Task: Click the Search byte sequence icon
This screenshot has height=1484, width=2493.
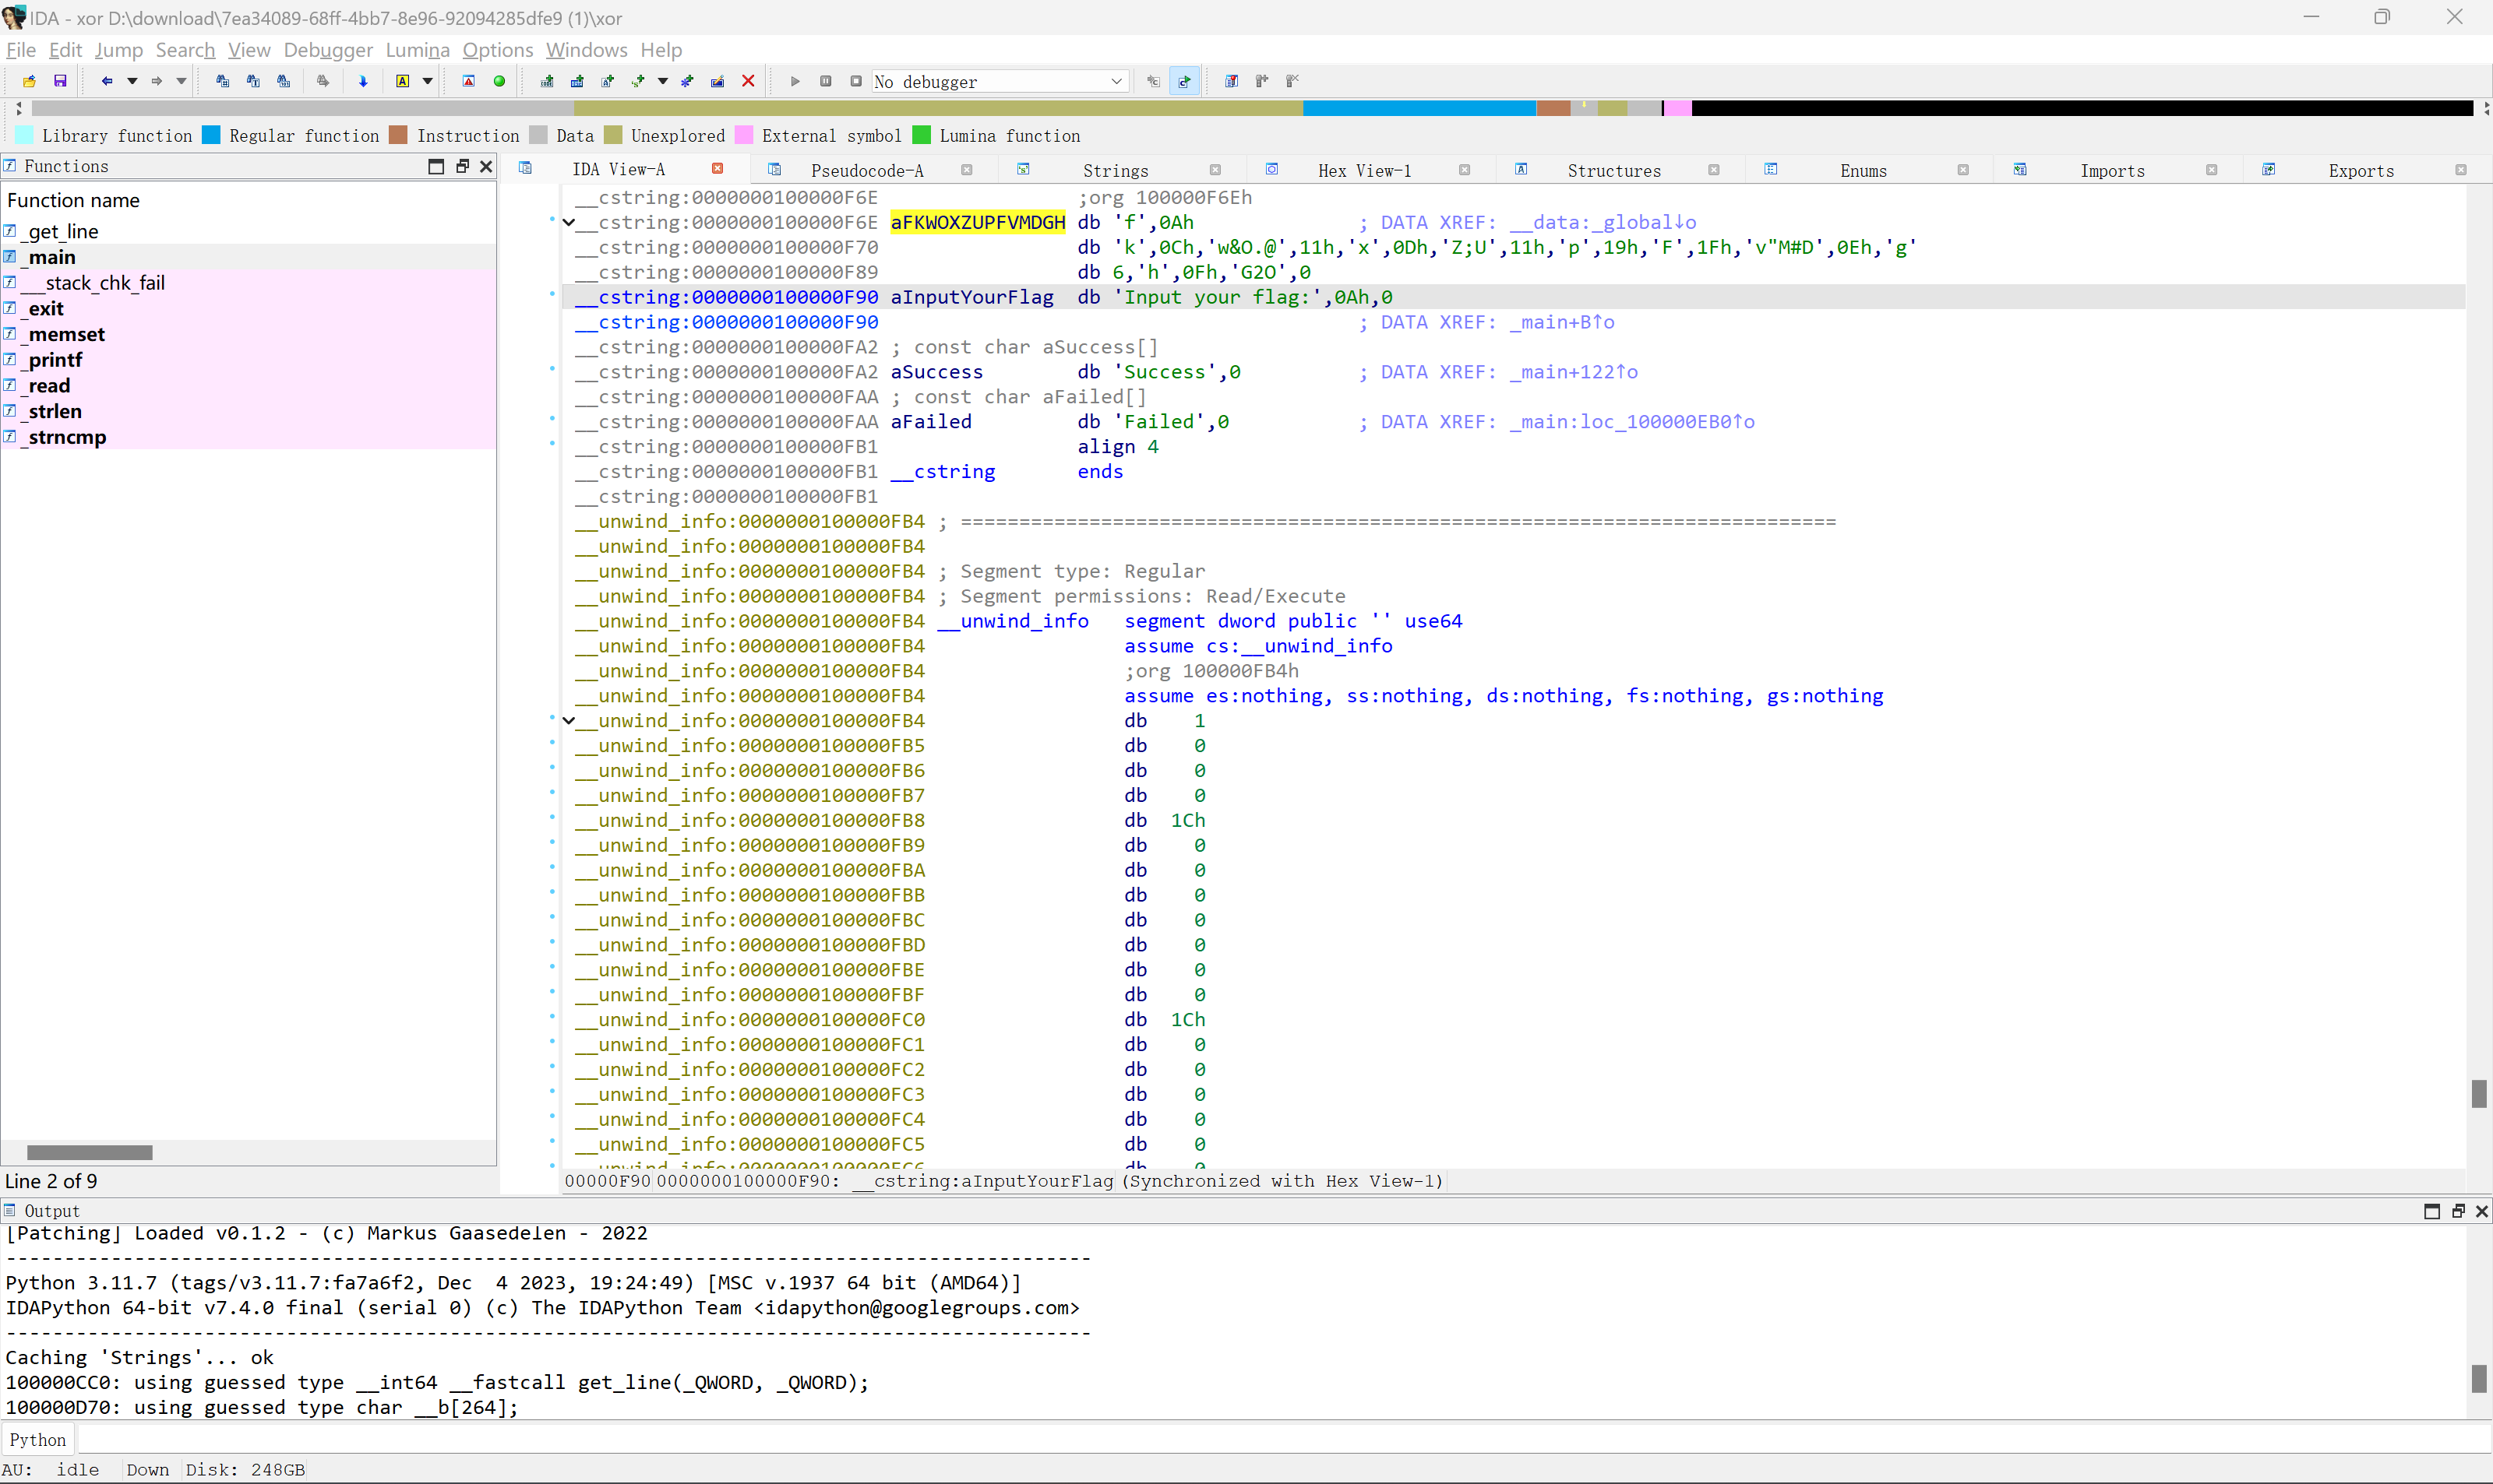Action: [x=283, y=81]
